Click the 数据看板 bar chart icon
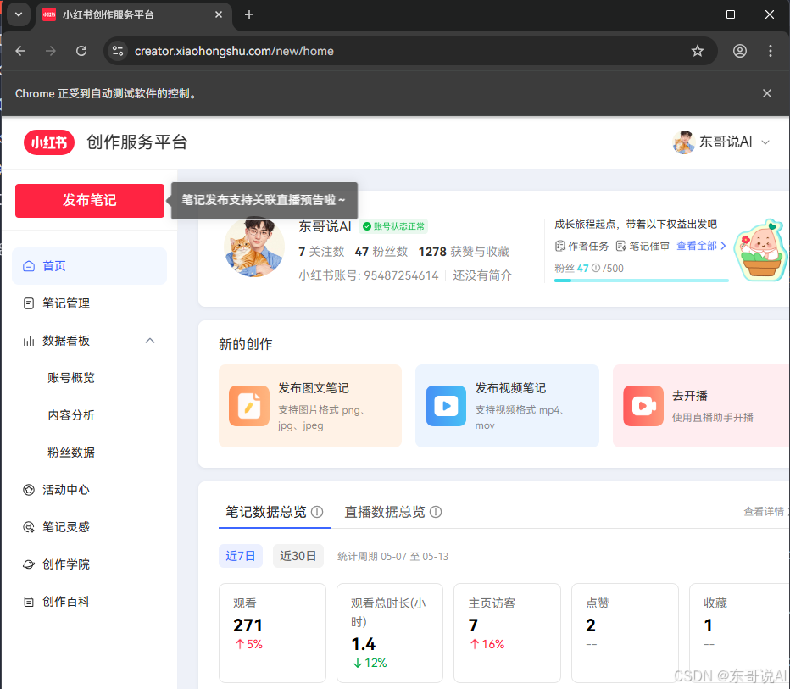This screenshot has height=689, width=790. tap(29, 341)
